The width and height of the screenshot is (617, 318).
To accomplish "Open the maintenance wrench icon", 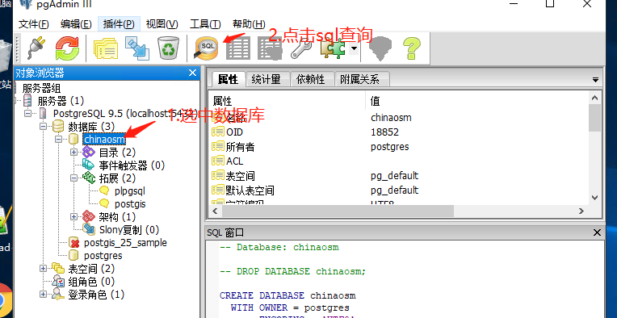I will click(x=301, y=48).
